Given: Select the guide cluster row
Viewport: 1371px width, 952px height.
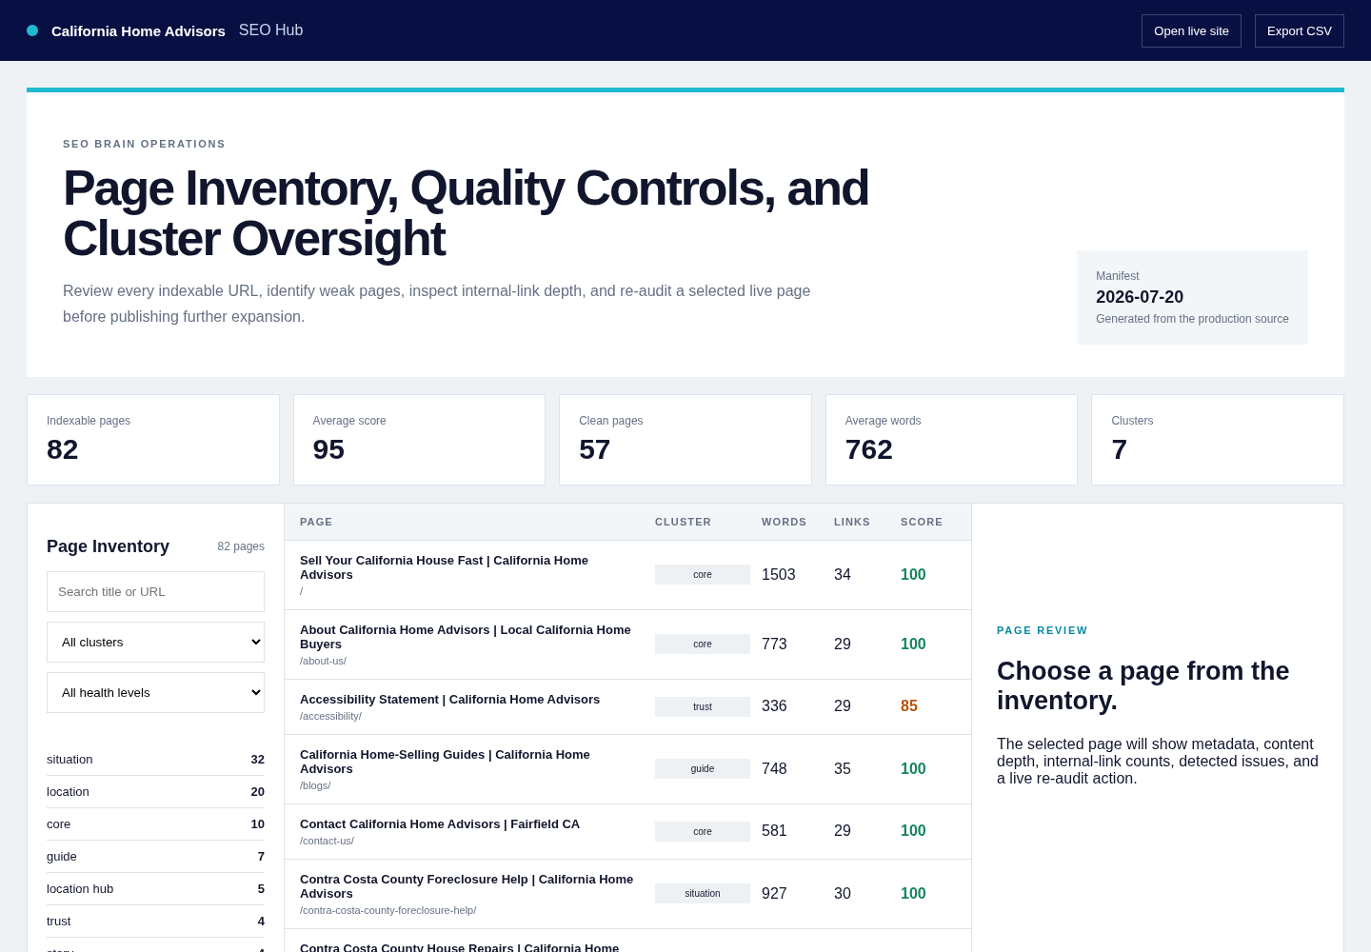Looking at the screenshot, I should coord(155,857).
